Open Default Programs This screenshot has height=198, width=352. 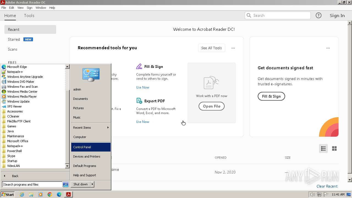tap(91, 166)
